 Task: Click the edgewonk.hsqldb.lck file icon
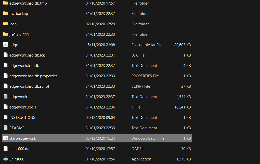pos(6,55)
